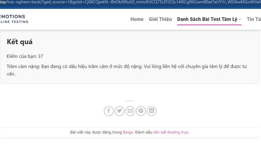Follow the liên kết thường trực permalink
This screenshot has width=261, height=147.
(171, 132)
